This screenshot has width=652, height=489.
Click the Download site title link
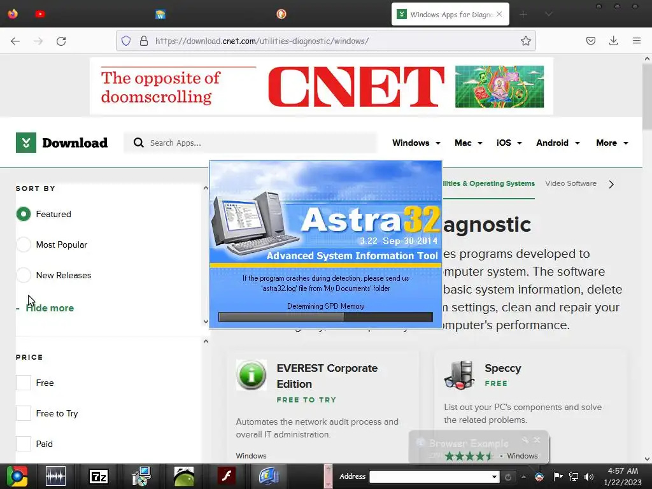click(x=75, y=143)
